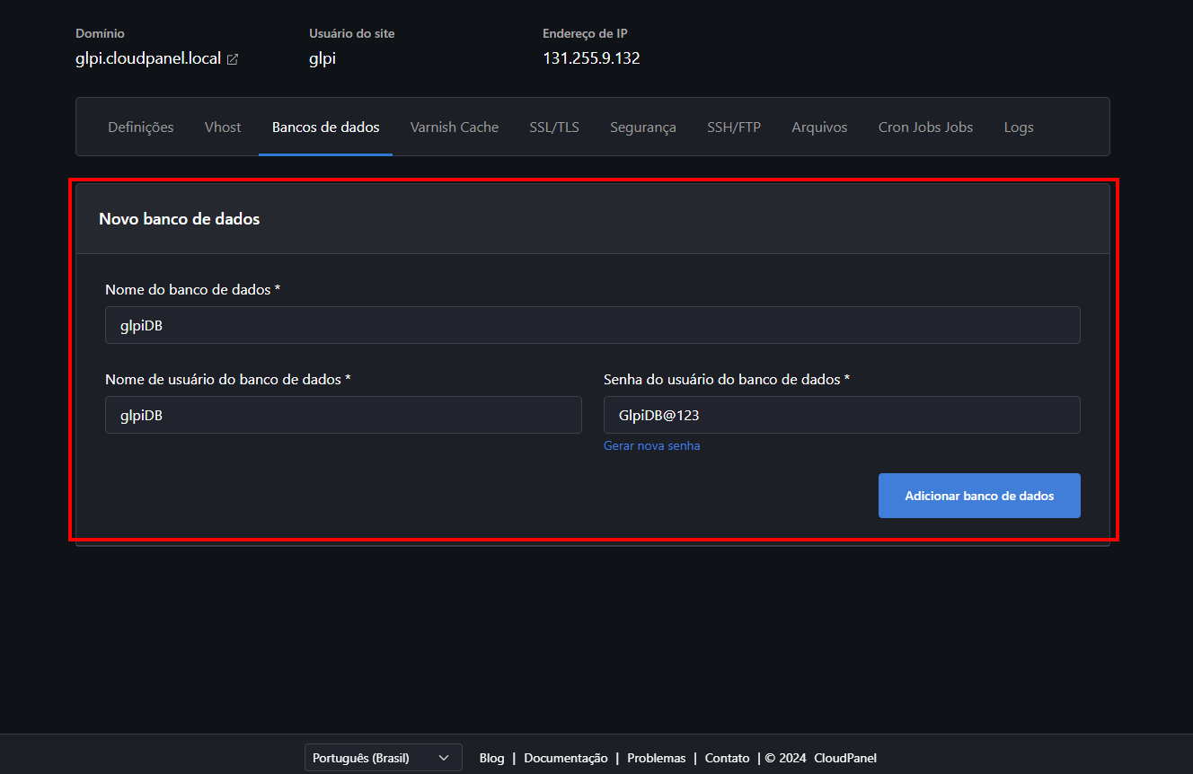Click the Nome do banco de dados field
Viewport: 1193px width, 774px height.
(592, 325)
